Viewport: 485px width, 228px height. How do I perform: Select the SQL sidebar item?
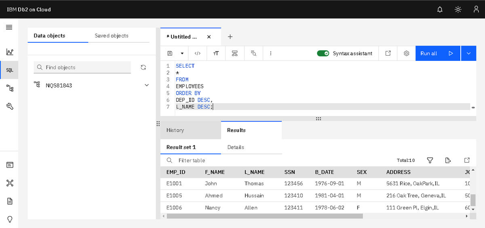(x=10, y=70)
